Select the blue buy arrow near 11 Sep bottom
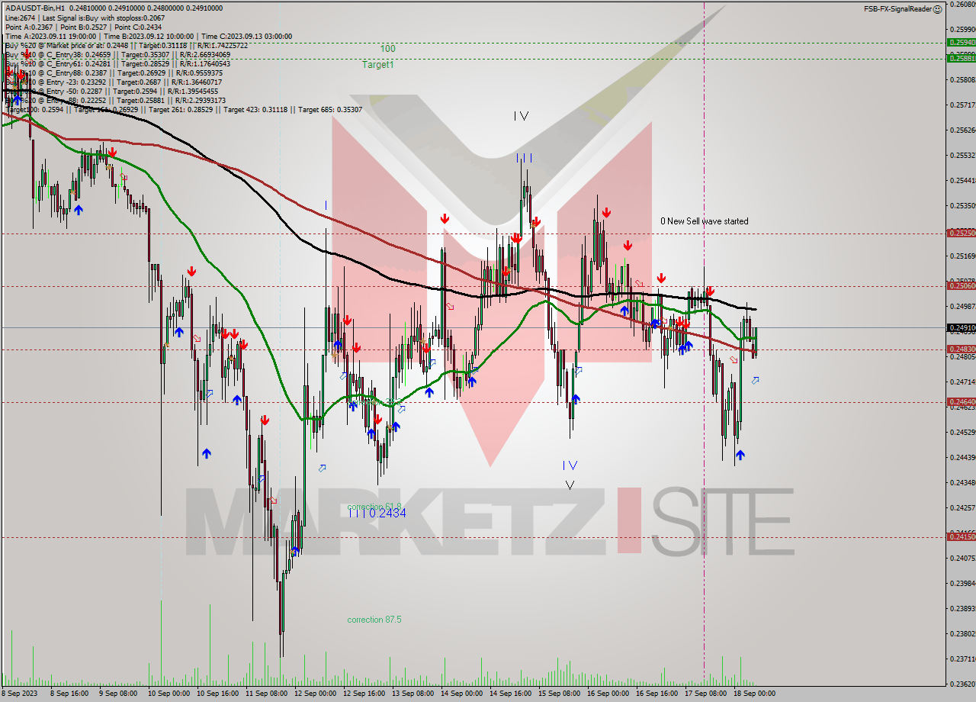 coord(295,551)
